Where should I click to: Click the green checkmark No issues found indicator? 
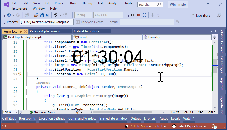(31, 112)
